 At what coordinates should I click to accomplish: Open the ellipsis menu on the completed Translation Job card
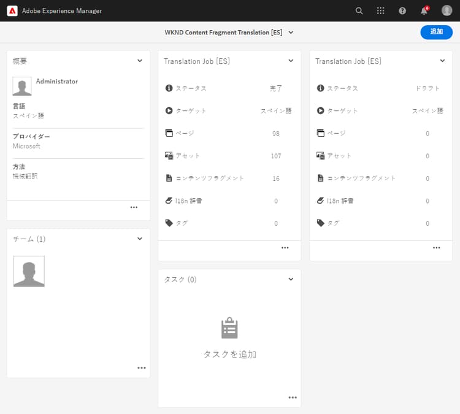point(285,248)
